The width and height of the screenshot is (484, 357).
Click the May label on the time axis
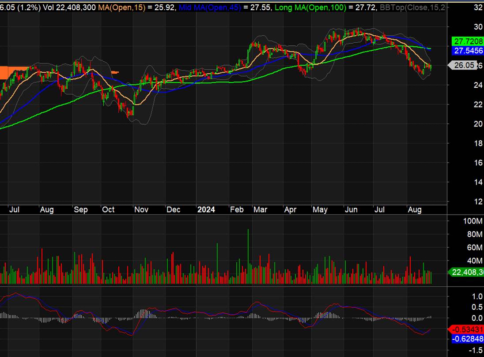[320, 210]
